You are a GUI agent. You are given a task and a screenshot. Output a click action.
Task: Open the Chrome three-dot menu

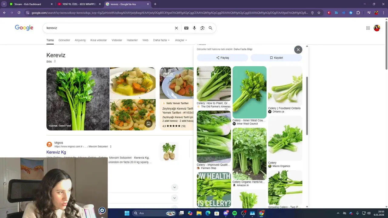383,13
